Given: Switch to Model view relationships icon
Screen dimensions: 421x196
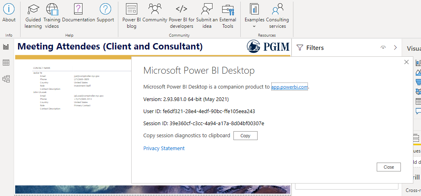Looking at the screenshot, I should tap(6, 79).
